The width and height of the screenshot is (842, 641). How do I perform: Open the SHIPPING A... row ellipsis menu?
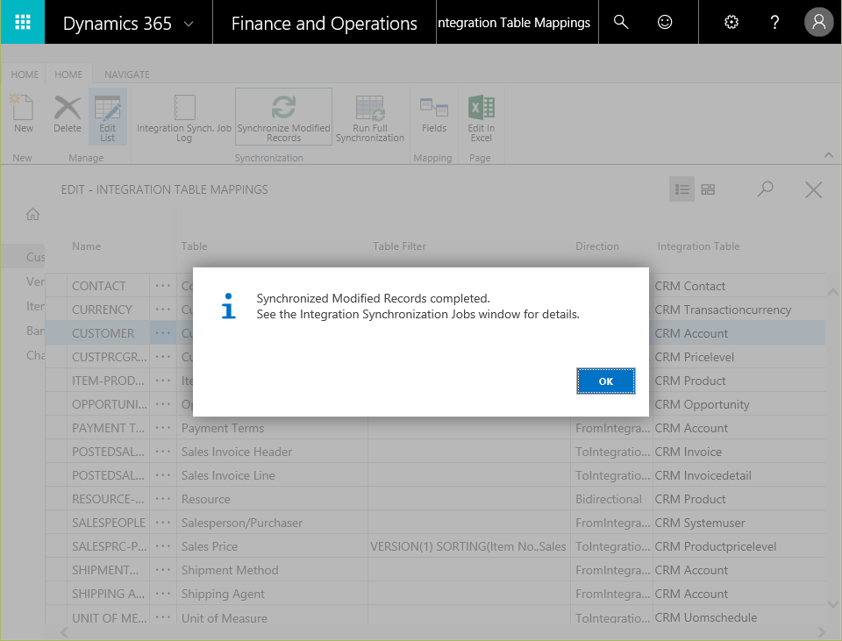point(163,594)
